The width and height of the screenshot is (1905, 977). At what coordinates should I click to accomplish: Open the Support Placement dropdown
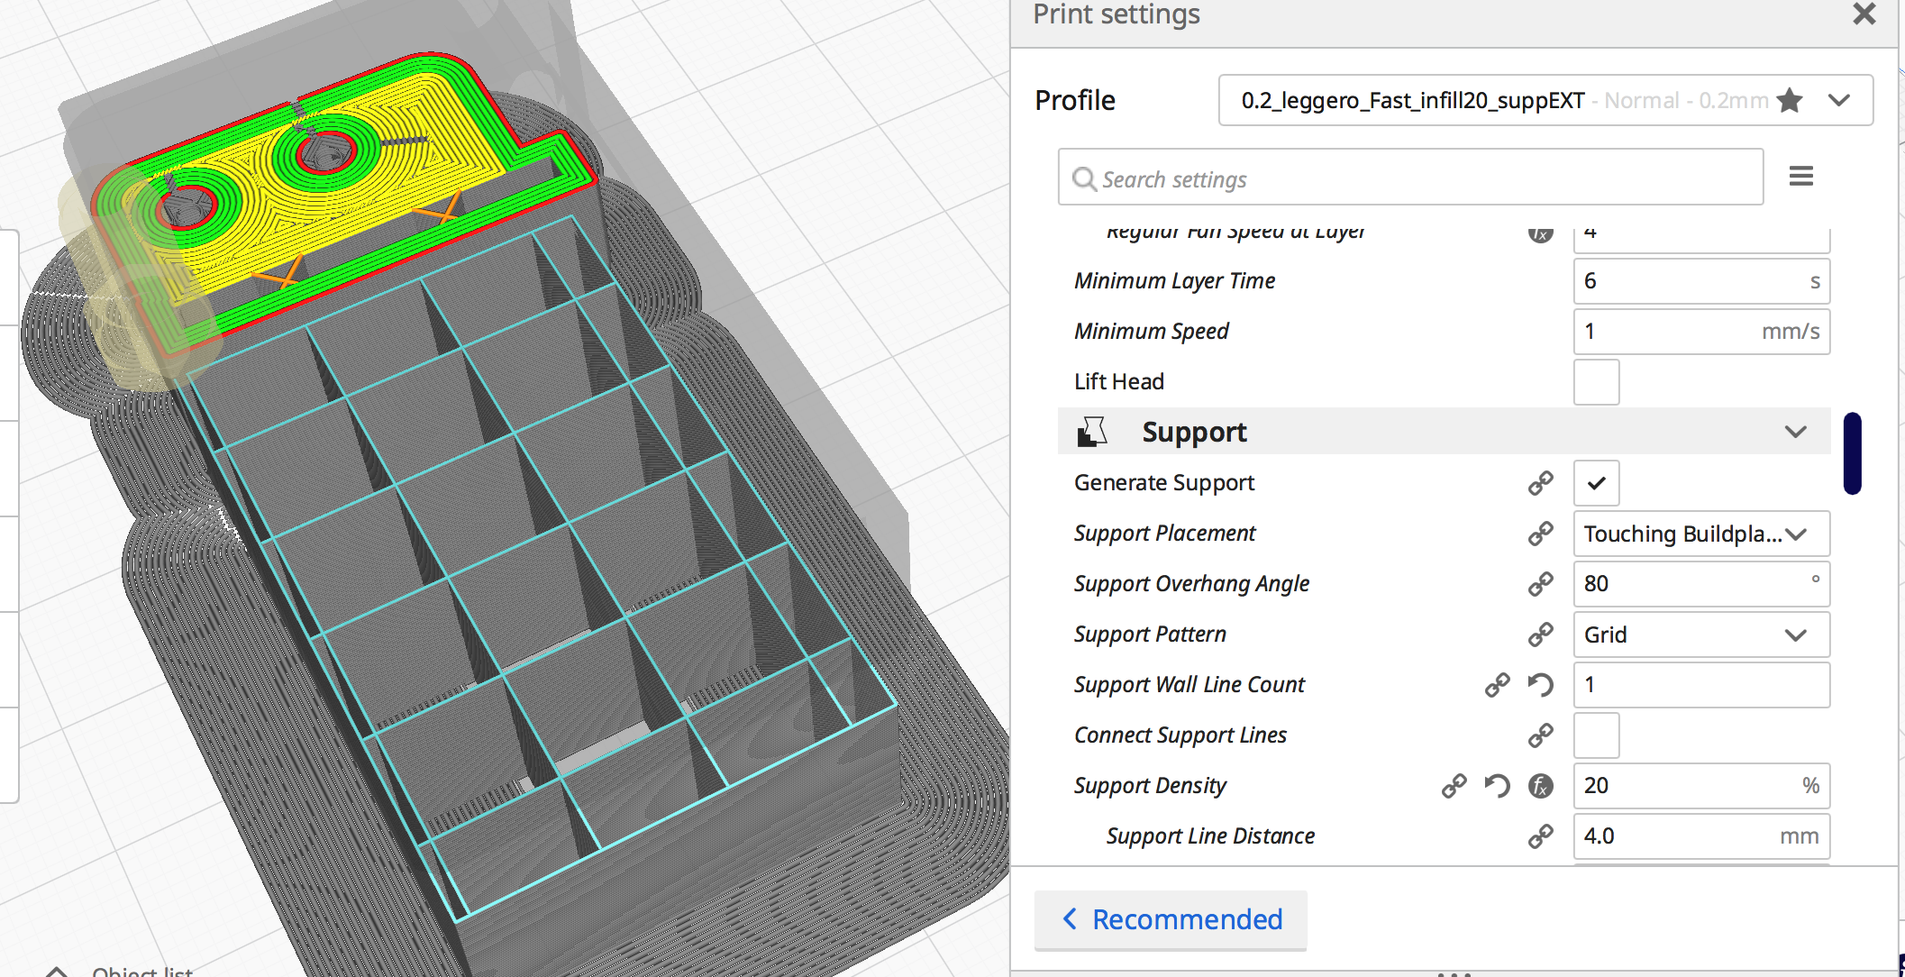pos(1700,534)
